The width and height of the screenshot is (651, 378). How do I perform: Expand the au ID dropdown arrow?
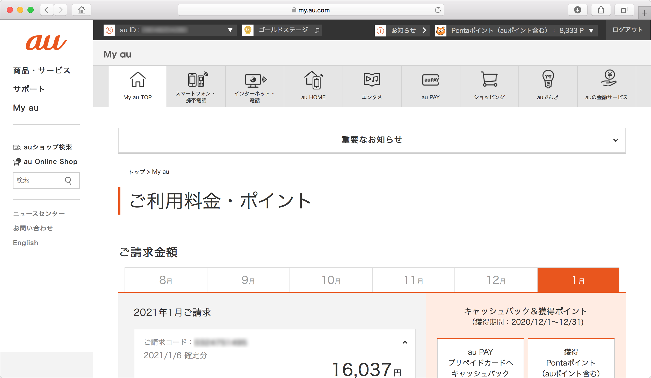pos(230,30)
